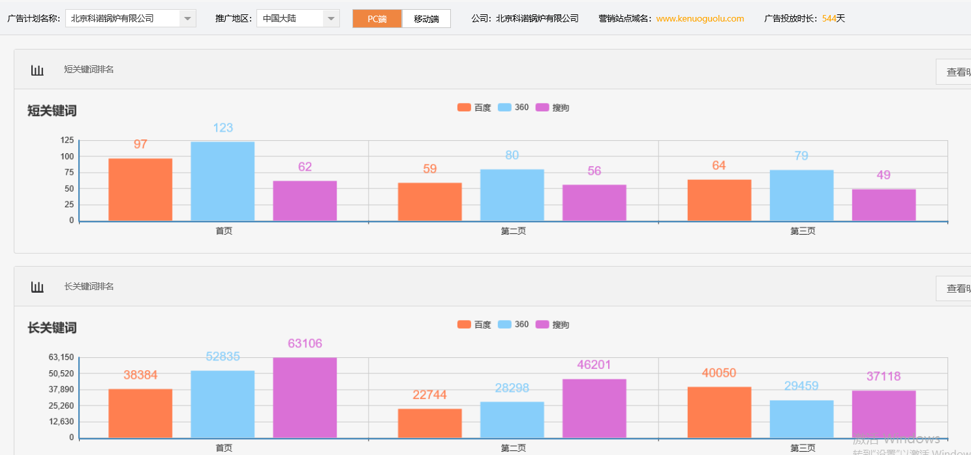
Task: Click the bar chart icon beside 短关键词排名
Action: point(37,69)
